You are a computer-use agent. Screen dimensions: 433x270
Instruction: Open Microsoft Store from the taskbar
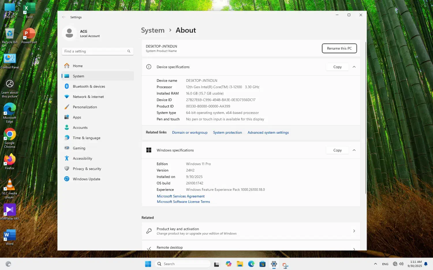pos(262,264)
